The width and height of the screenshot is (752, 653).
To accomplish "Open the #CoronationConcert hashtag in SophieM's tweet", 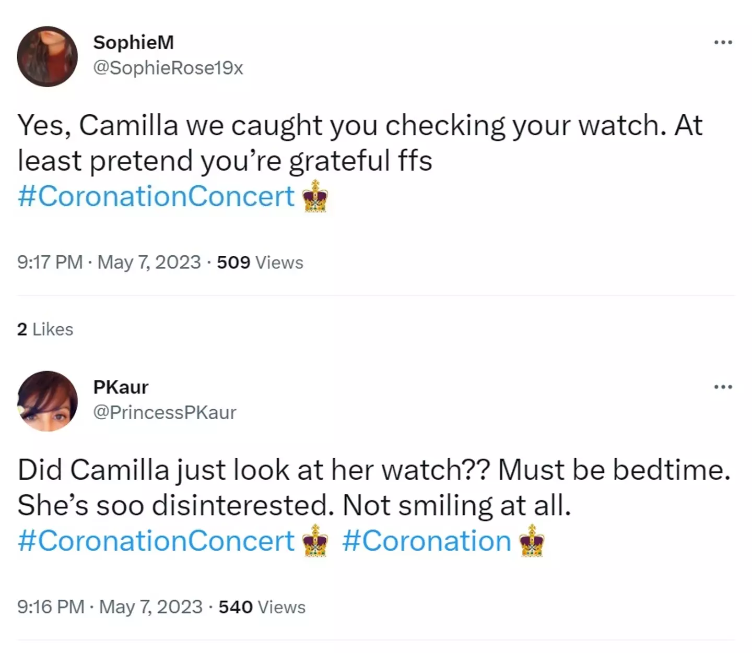I will (155, 196).
